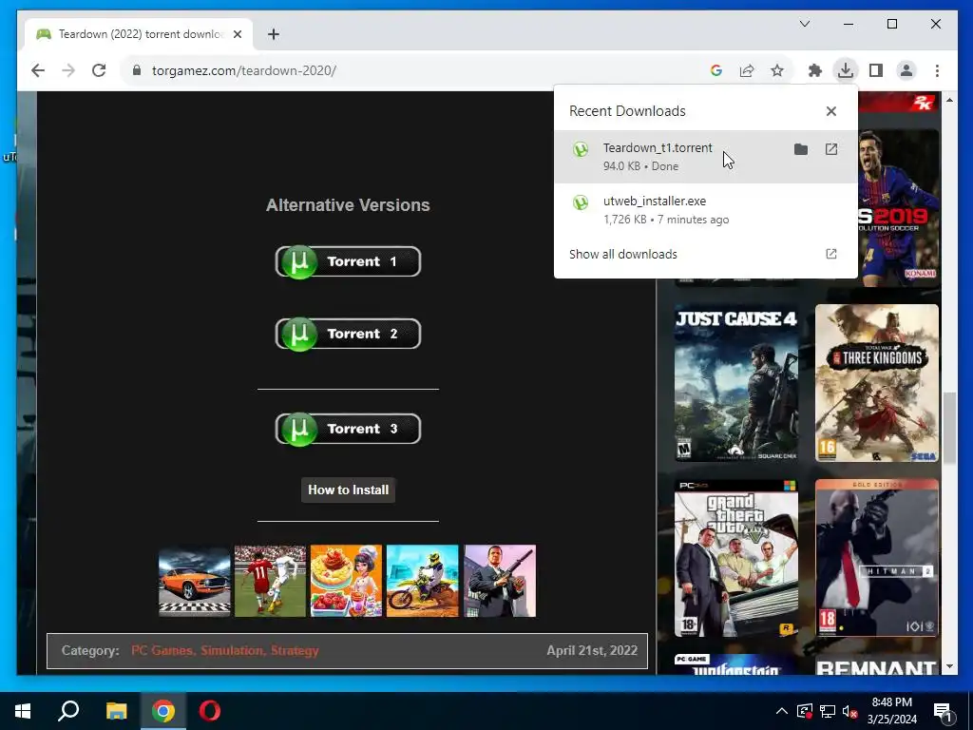
Task: Reload the torgamez page
Action: point(99,70)
